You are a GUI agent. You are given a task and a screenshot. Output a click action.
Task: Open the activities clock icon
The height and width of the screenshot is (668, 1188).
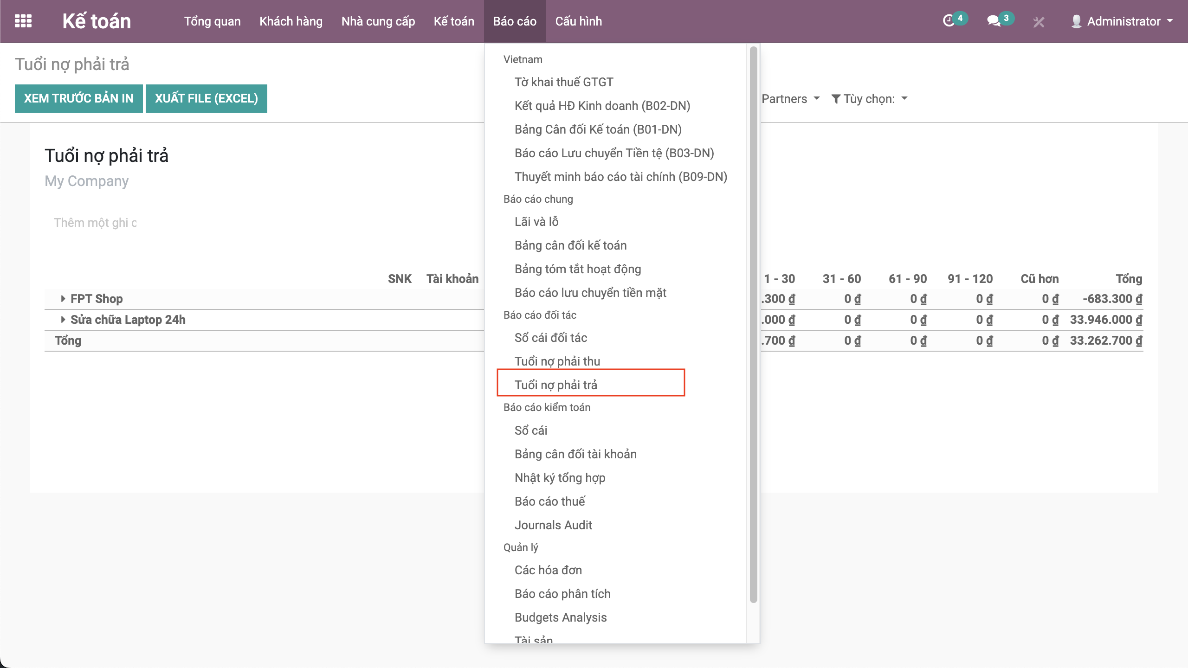coord(949,21)
